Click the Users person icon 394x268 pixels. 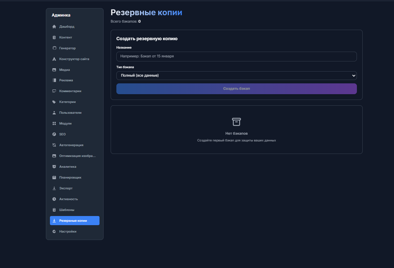coord(54,113)
